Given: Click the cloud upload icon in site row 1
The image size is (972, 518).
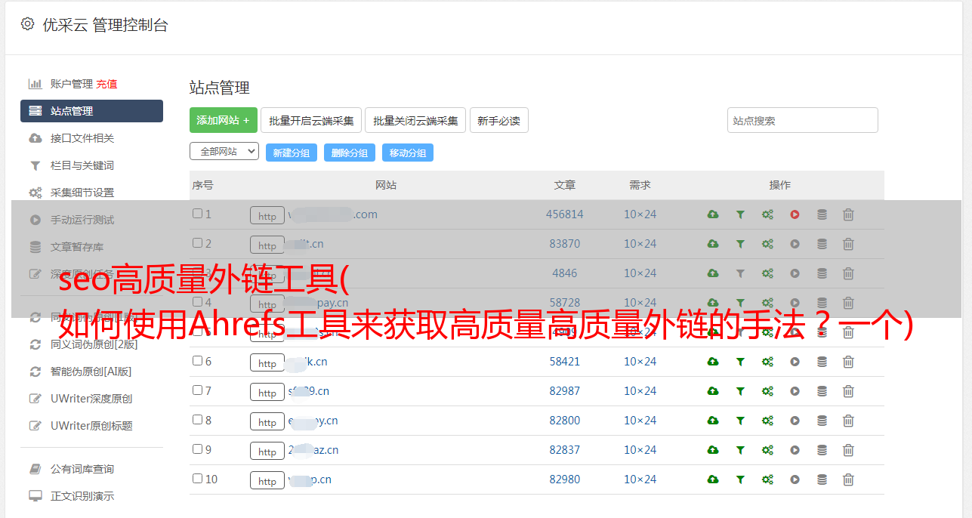Looking at the screenshot, I should pyautogui.click(x=713, y=214).
